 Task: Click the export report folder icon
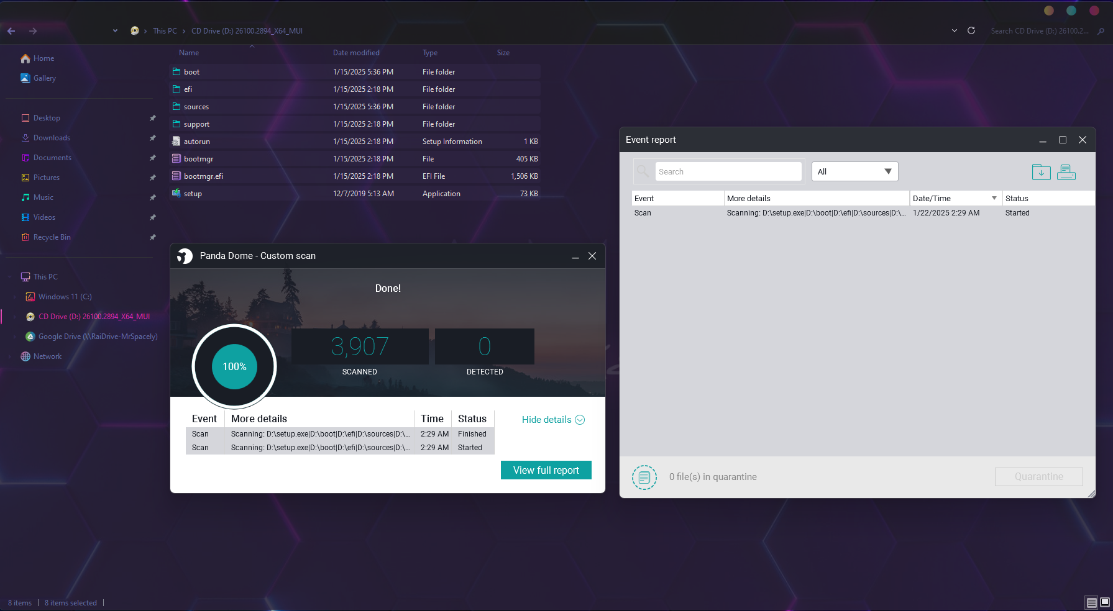click(1041, 172)
